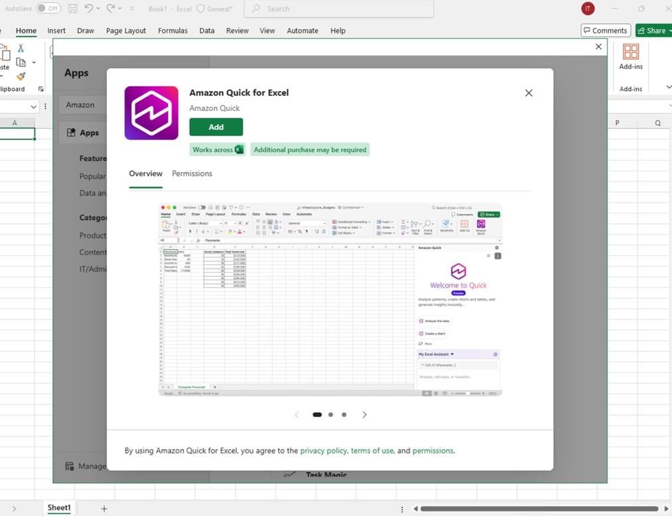The width and height of the screenshot is (672, 516).
Task: Open the Draw ribbon tab
Action: coord(86,31)
